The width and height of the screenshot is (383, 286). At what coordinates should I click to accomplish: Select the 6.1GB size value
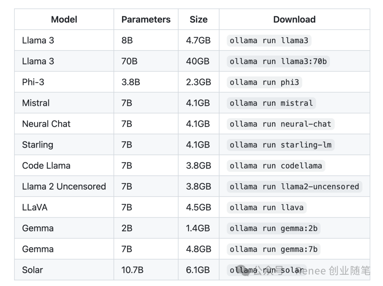point(198,270)
